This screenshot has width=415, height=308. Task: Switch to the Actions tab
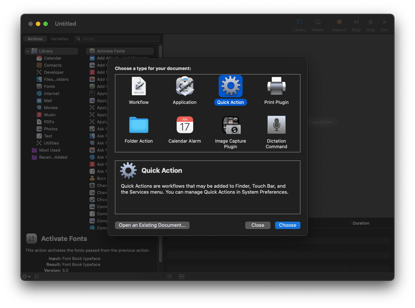point(35,39)
